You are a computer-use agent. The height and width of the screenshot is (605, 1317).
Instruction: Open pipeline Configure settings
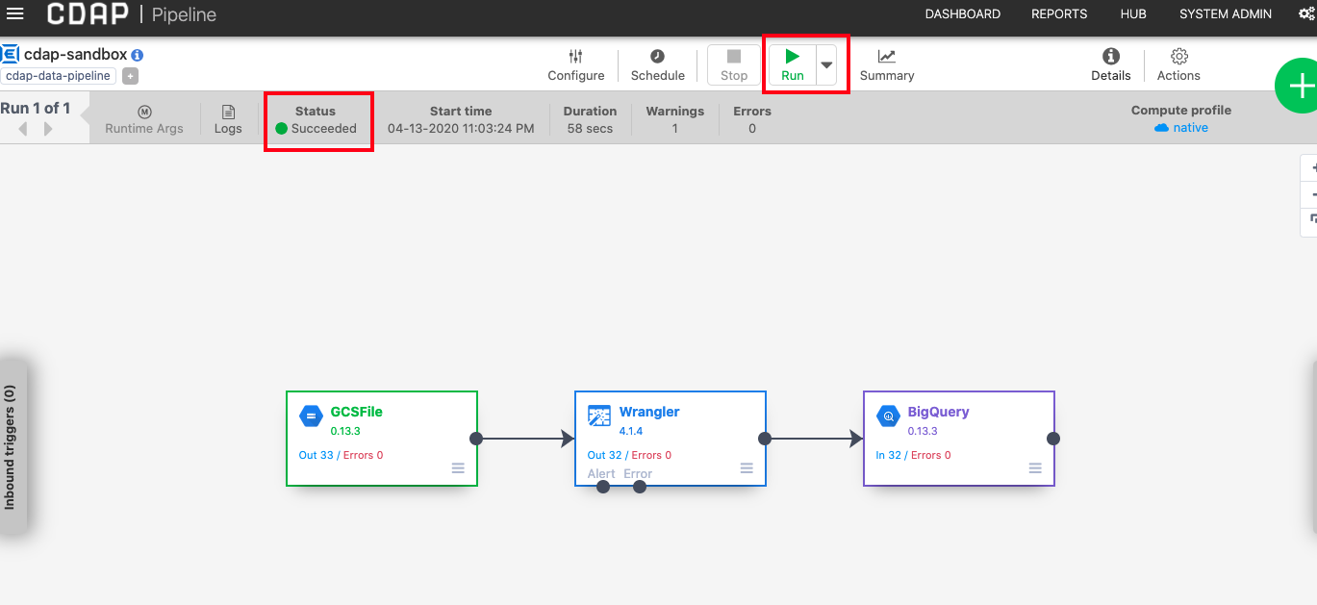tap(576, 65)
